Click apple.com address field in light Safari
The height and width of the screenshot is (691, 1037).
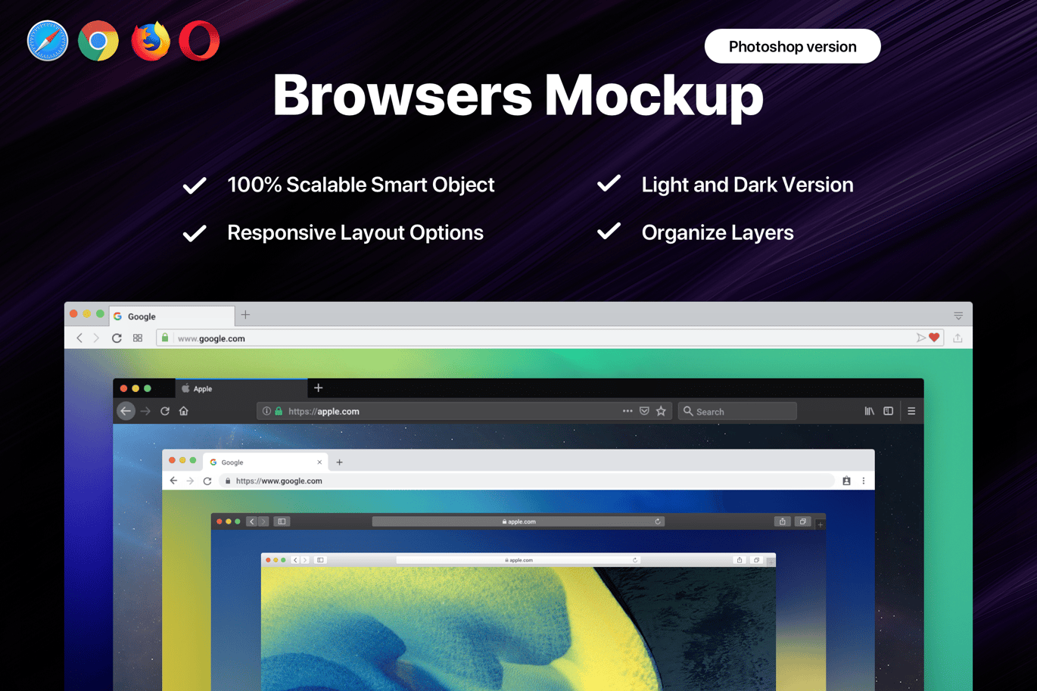[518, 560]
